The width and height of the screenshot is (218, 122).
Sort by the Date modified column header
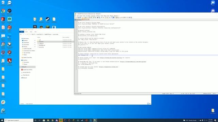[x=66, y=37]
